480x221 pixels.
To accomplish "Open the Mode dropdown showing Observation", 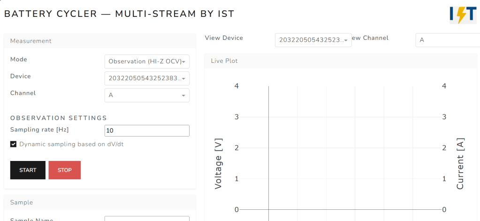I will click(146, 61).
